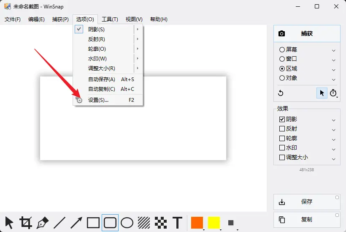Image resolution: width=346 pixels, height=232 pixels.
Task: Click the 保存 save button
Action: (307, 202)
